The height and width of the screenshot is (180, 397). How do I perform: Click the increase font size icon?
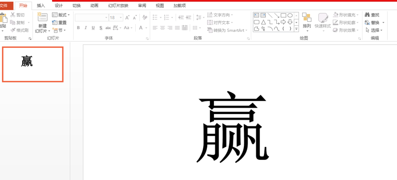coord(127,17)
